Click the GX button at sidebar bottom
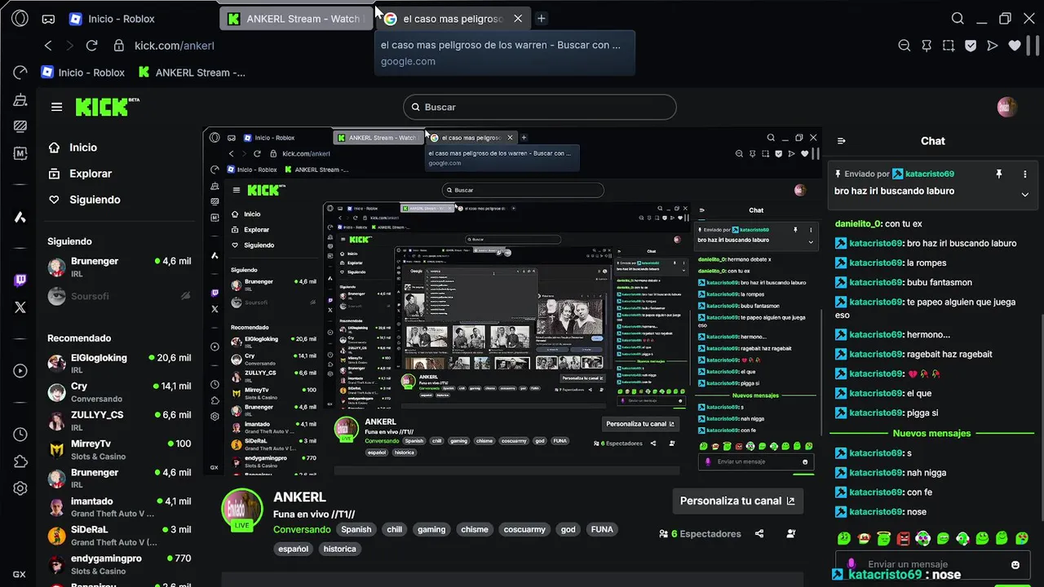The height and width of the screenshot is (587, 1044). tap(20, 574)
